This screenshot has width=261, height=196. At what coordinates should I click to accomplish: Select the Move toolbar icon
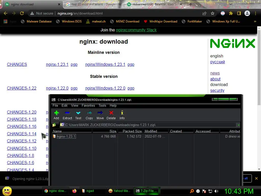tap(100, 115)
